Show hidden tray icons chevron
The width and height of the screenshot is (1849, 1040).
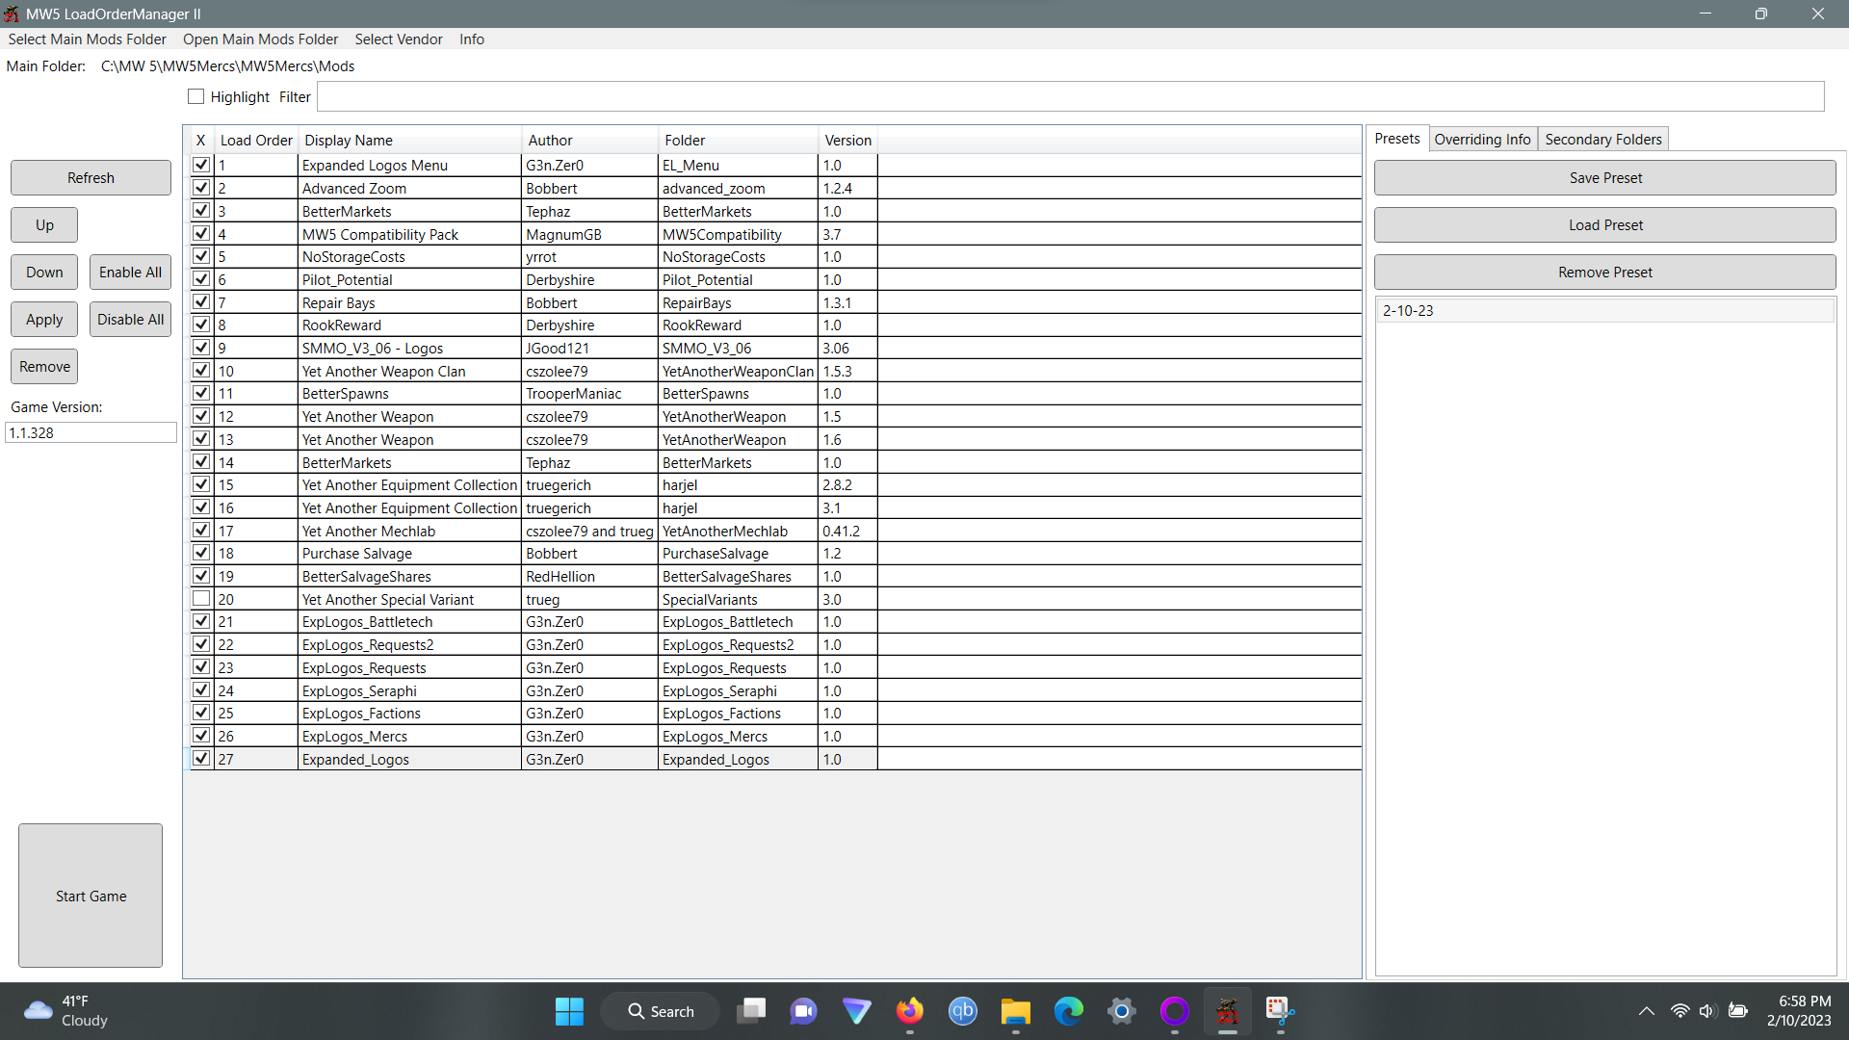pos(1646,1011)
